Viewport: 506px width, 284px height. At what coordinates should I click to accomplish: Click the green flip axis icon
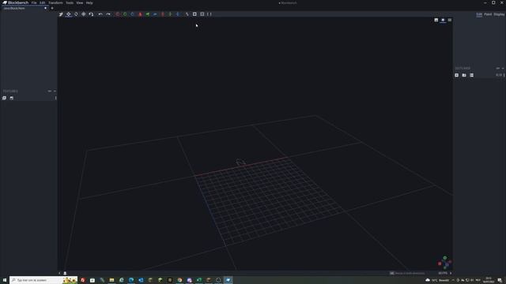click(148, 14)
